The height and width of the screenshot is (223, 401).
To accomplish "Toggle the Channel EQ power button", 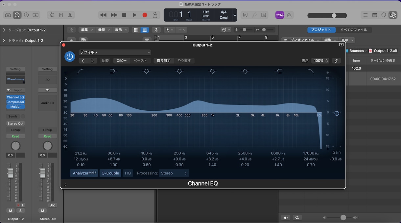I will coord(70,56).
